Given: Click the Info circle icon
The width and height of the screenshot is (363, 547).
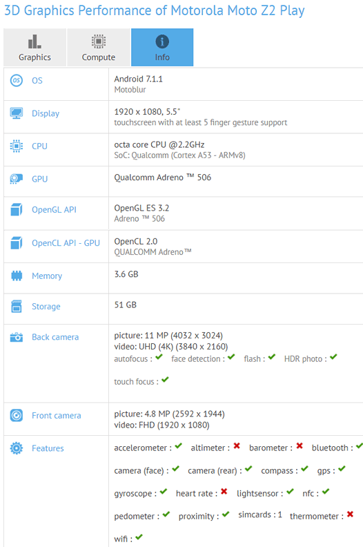Looking at the screenshot, I should pyautogui.click(x=162, y=41).
